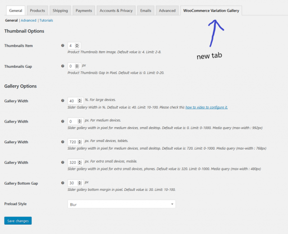Click help icon for small devices Gallery Width
This screenshot has height=234, width=288.
click(x=63, y=142)
